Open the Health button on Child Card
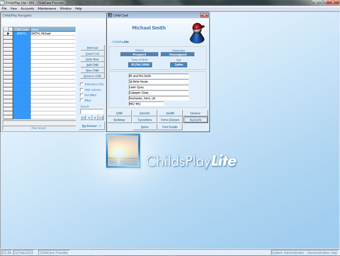The image size is (340, 256). (x=170, y=113)
